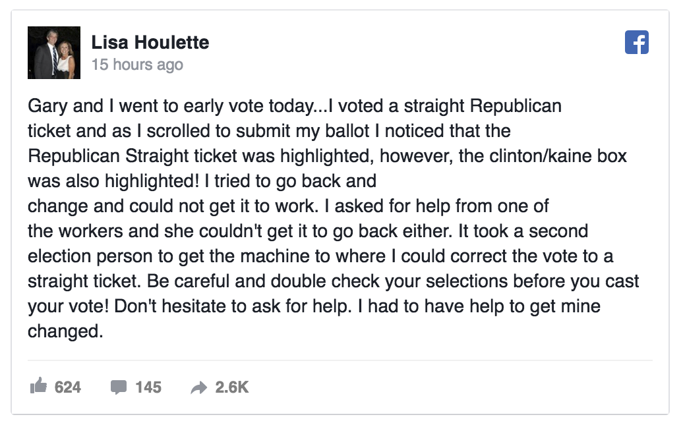Open Facebook via the blue logo icon

click(x=636, y=42)
